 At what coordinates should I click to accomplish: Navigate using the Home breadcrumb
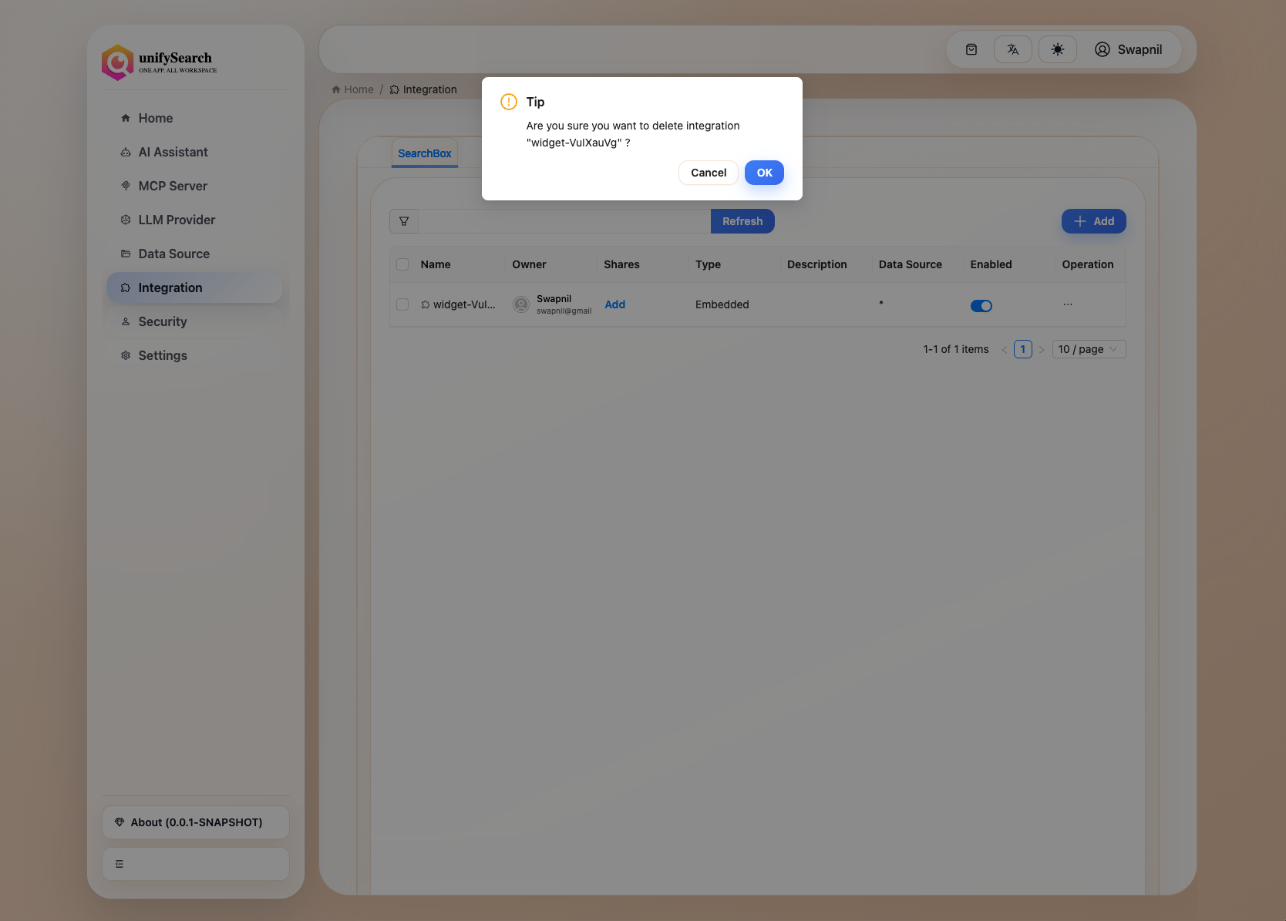tap(358, 89)
